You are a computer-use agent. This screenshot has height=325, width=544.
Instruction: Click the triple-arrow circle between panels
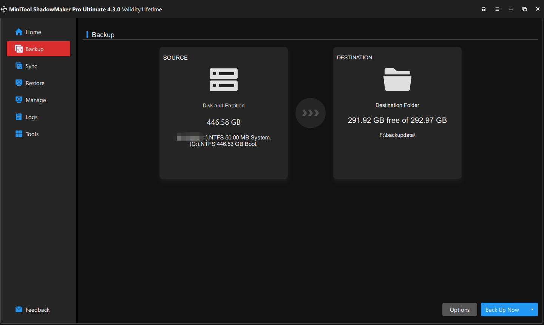click(x=311, y=113)
